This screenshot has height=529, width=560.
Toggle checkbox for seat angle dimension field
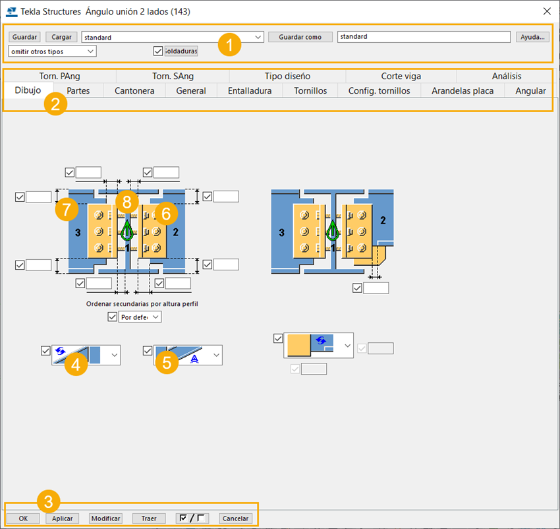coord(357,288)
